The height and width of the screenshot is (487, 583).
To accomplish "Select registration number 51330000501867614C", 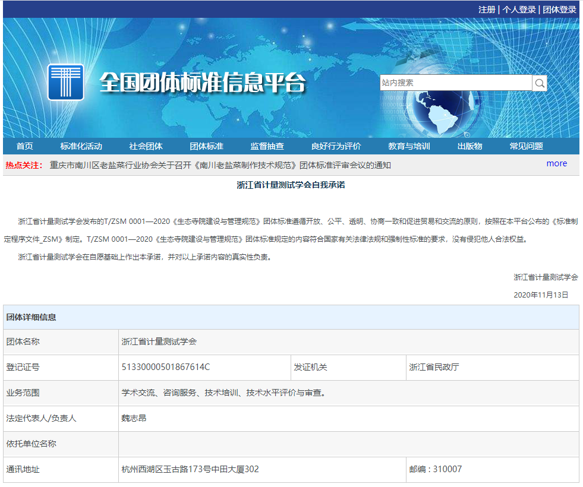I will (166, 367).
